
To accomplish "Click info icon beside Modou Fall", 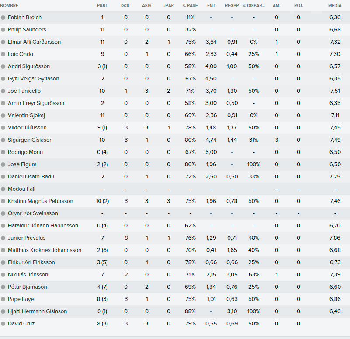I will click(x=3, y=189).
